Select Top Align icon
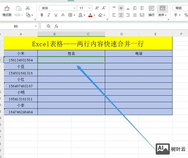The image size is (188, 158). [114, 8]
